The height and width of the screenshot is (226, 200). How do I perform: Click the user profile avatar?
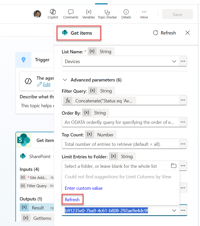(37, 14)
